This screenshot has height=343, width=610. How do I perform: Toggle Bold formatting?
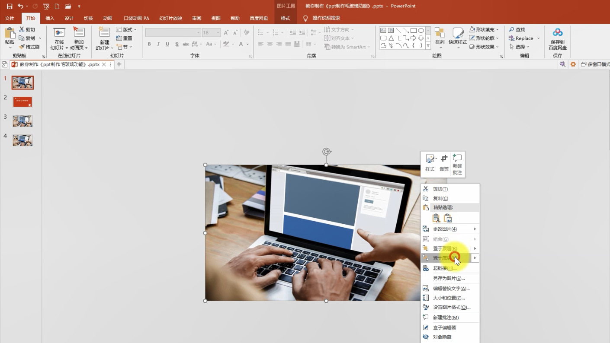pyautogui.click(x=149, y=44)
